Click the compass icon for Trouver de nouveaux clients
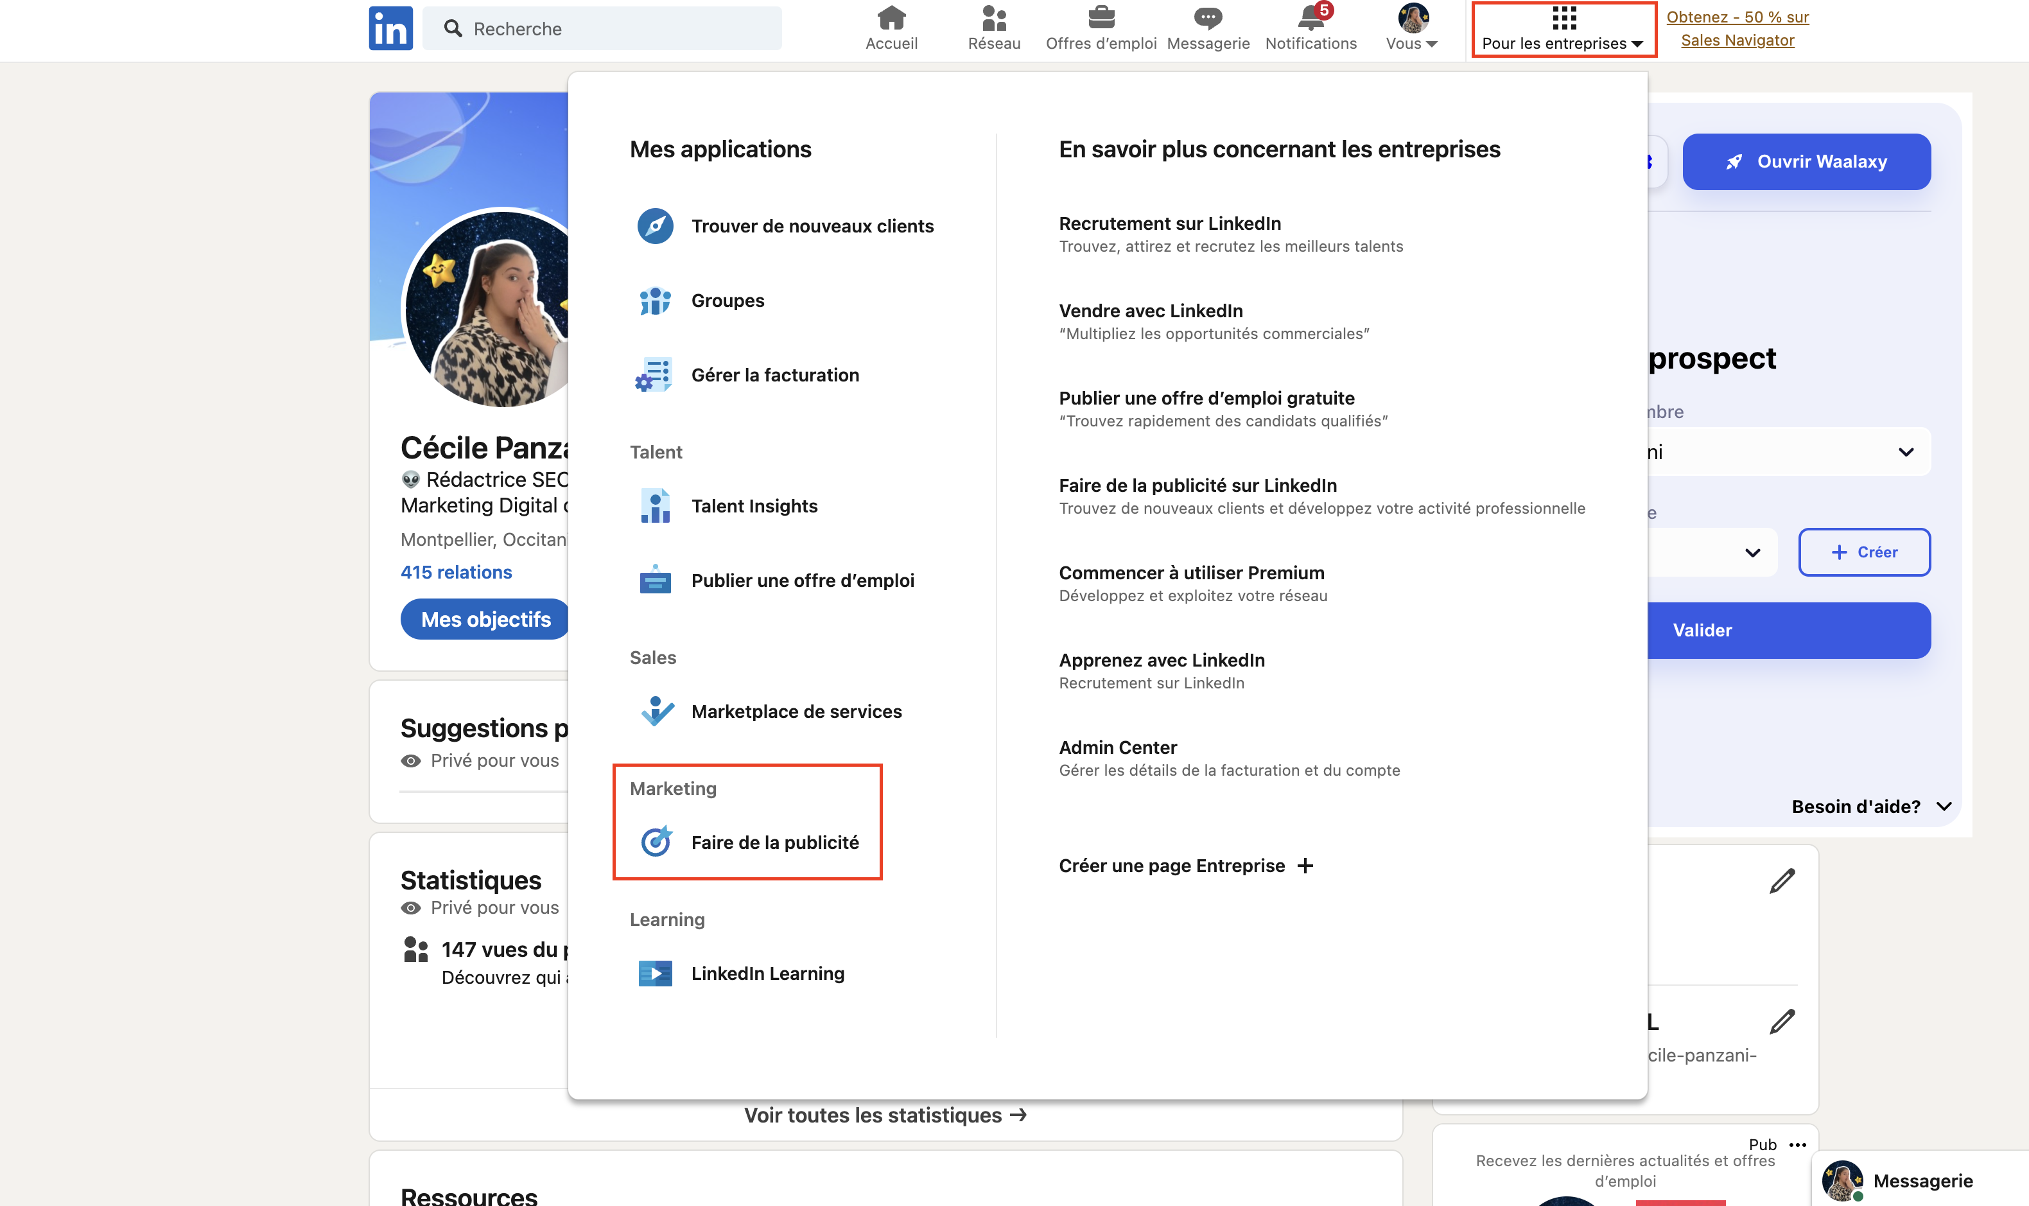This screenshot has width=2029, height=1206. tap(655, 226)
